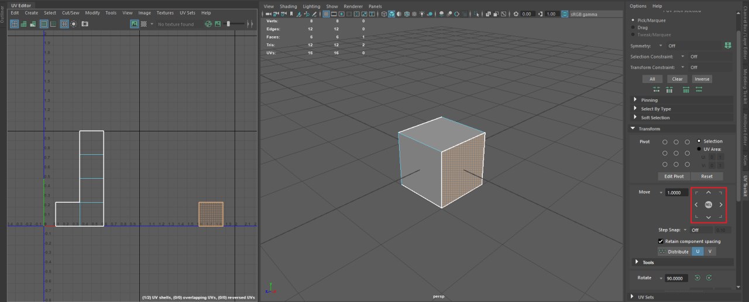This screenshot has width=749, height=302.
Task: Select the center pivot radio circle
Action: click(x=676, y=153)
